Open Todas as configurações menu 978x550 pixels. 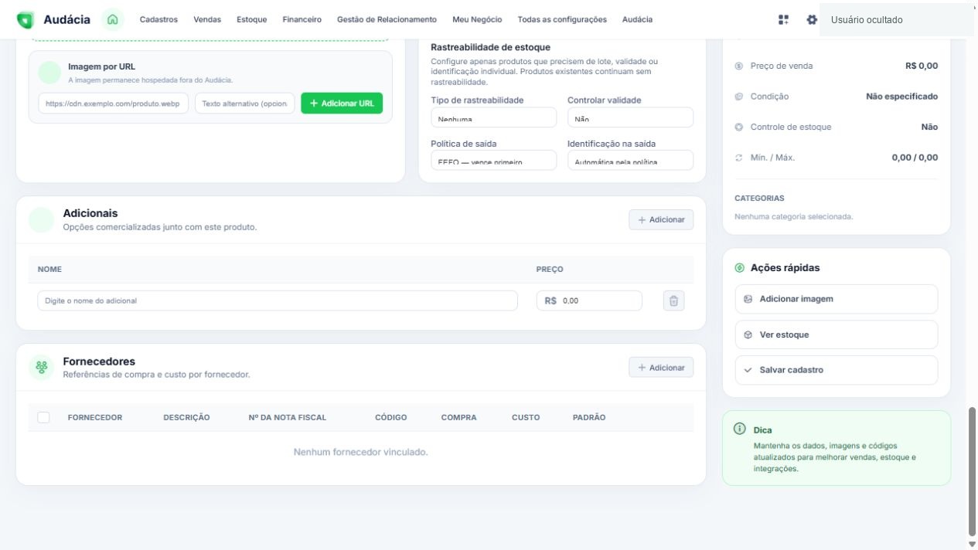(x=562, y=19)
